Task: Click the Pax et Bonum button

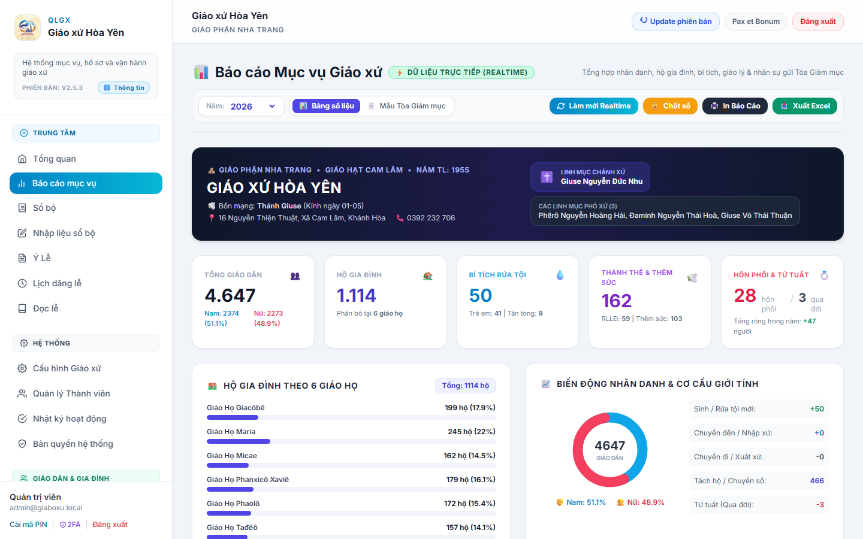Action: pos(756,22)
